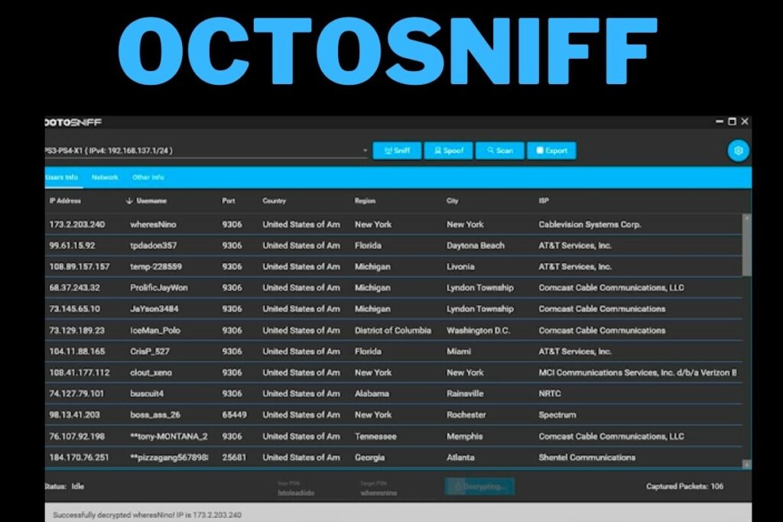Select IP address 98.13.41.203
Image resolution: width=783 pixels, height=522 pixels.
[x=74, y=415]
